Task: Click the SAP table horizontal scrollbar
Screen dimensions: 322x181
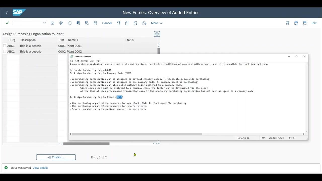Action: 86,144
